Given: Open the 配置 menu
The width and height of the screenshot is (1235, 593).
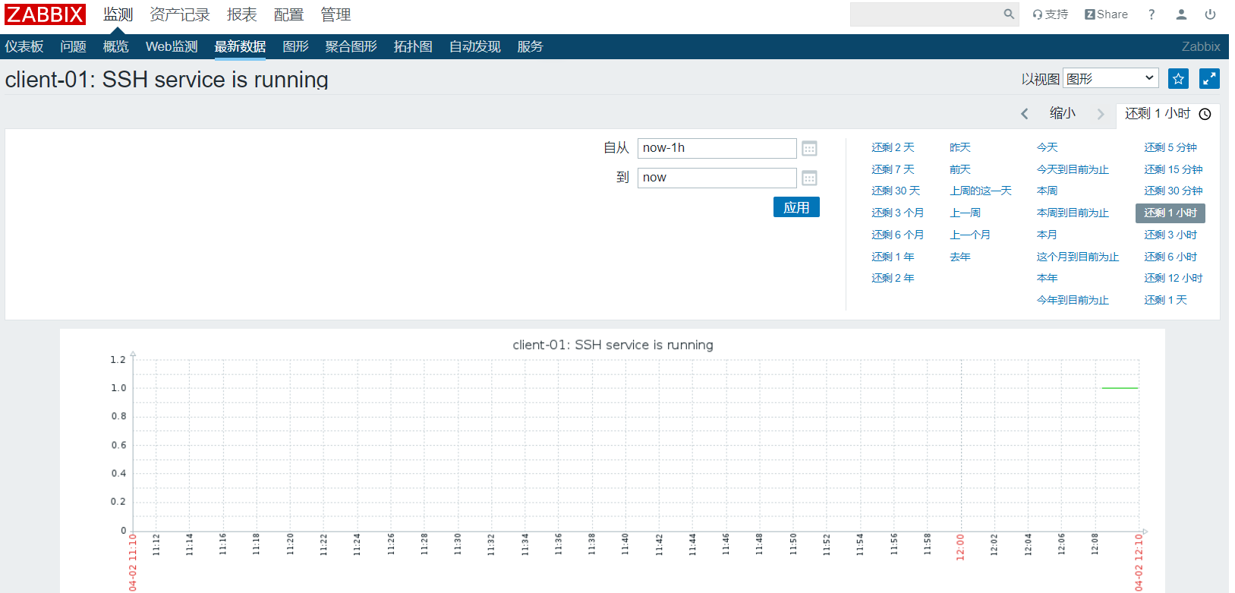Looking at the screenshot, I should click(288, 14).
